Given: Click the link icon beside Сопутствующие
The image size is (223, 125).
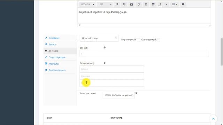Looking at the screenshot, I should click(46, 57).
